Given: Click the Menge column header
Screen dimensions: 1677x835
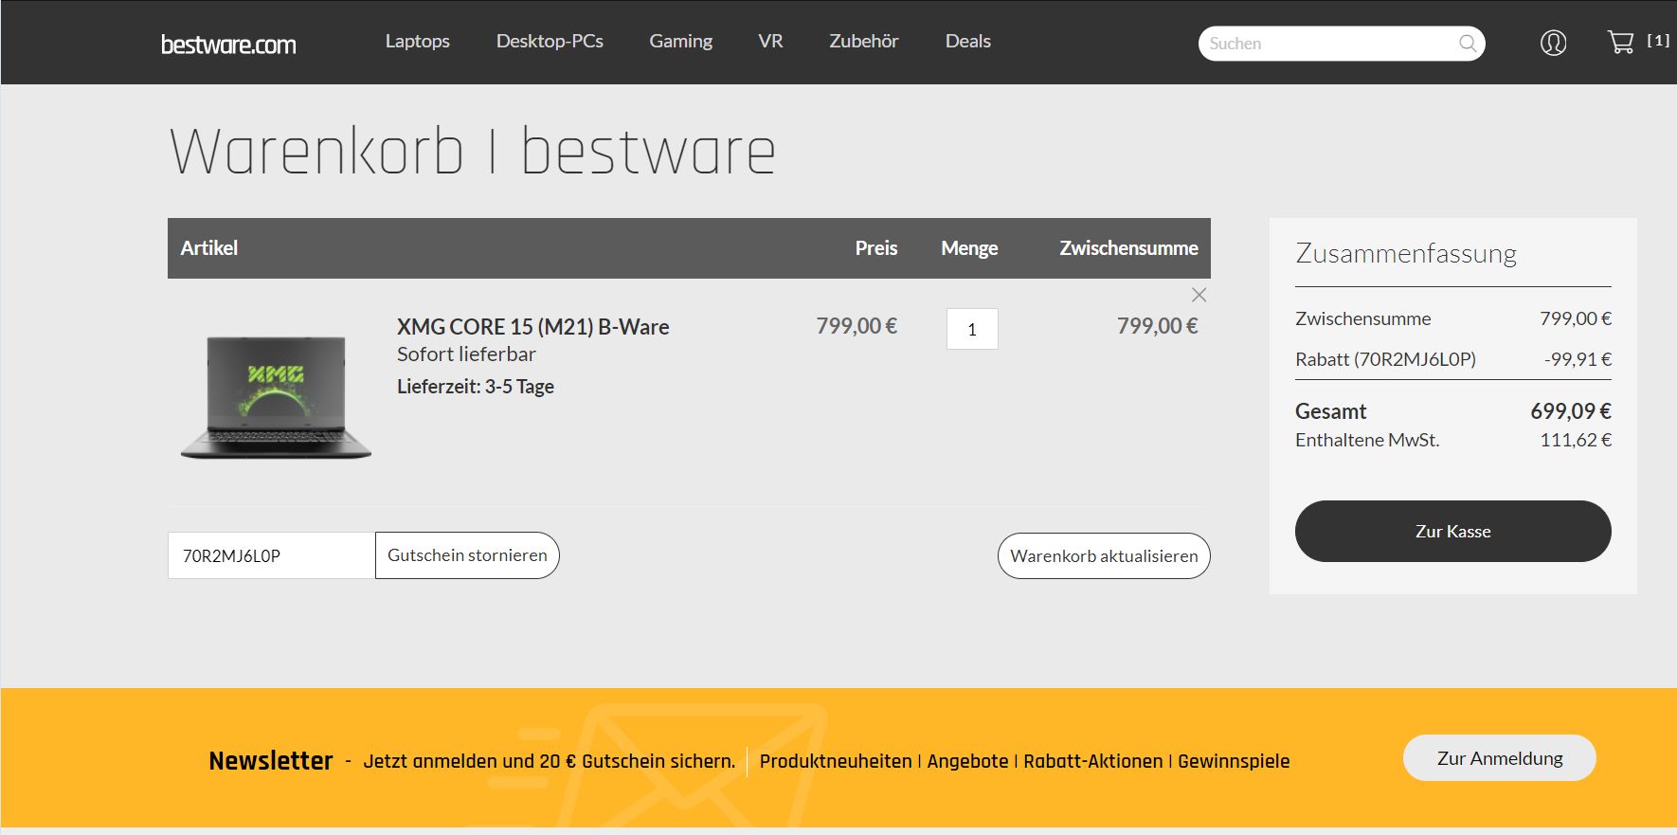Looking at the screenshot, I should tap(969, 248).
